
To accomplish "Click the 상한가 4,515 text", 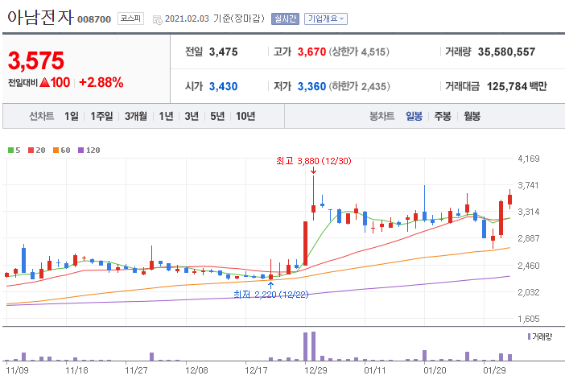I will (x=359, y=52).
